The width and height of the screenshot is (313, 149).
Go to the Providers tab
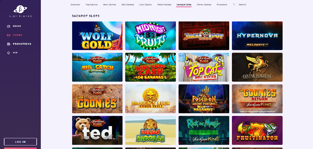[222, 4]
